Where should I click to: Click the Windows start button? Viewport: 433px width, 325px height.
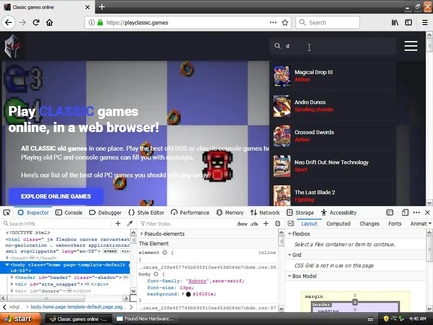coord(20,319)
